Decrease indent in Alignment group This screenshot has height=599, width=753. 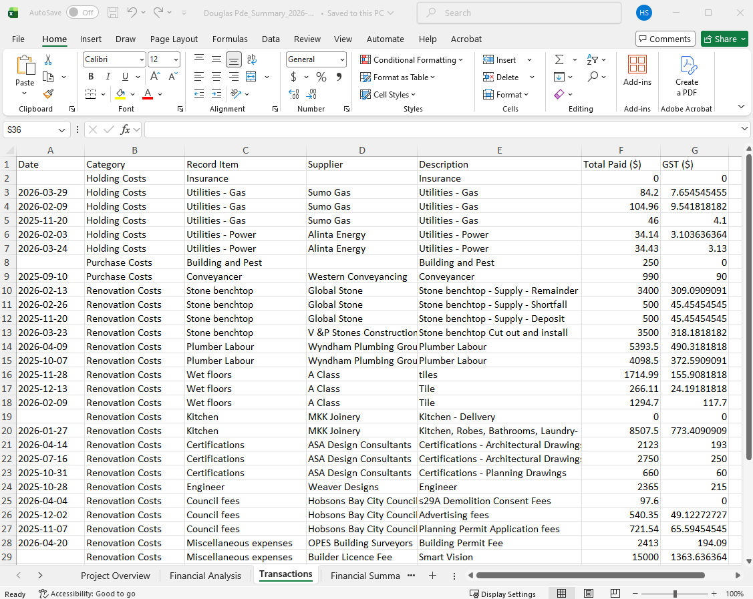(199, 94)
